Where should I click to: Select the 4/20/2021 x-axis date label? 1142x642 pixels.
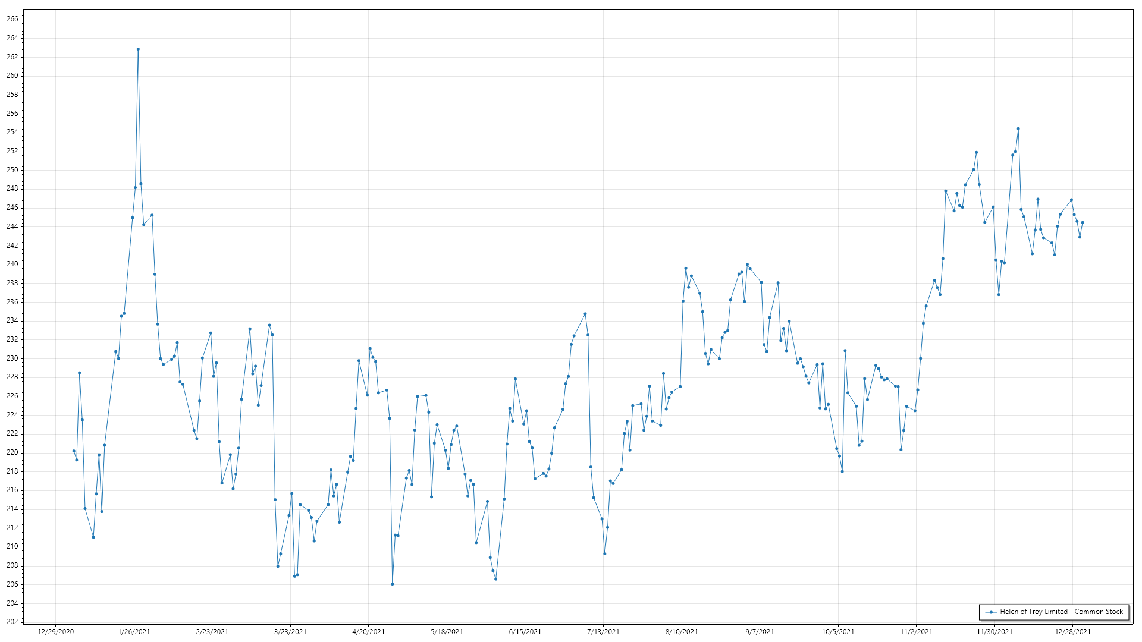(368, 632)
